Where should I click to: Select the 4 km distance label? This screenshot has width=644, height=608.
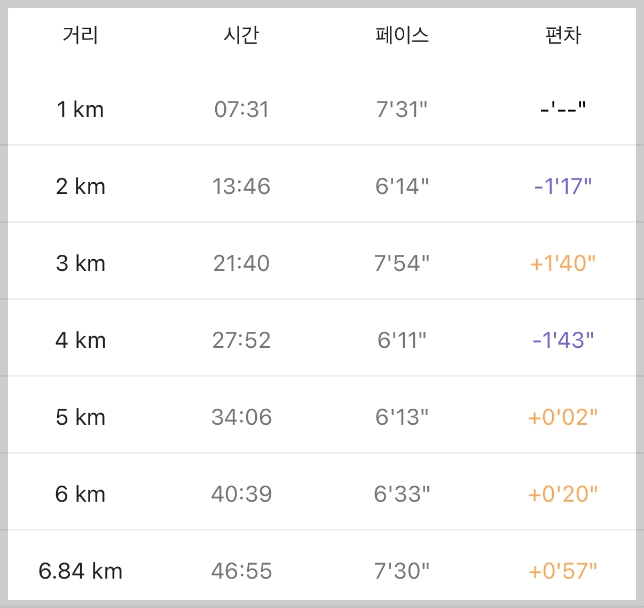click(x=81, y=340)
